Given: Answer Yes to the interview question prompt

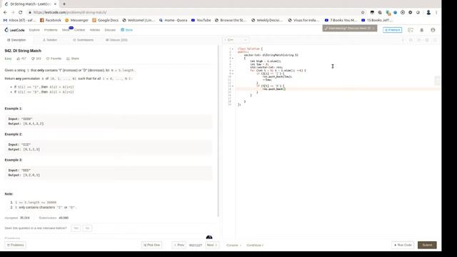Looking at the screenshot, I should click(76, 228).
